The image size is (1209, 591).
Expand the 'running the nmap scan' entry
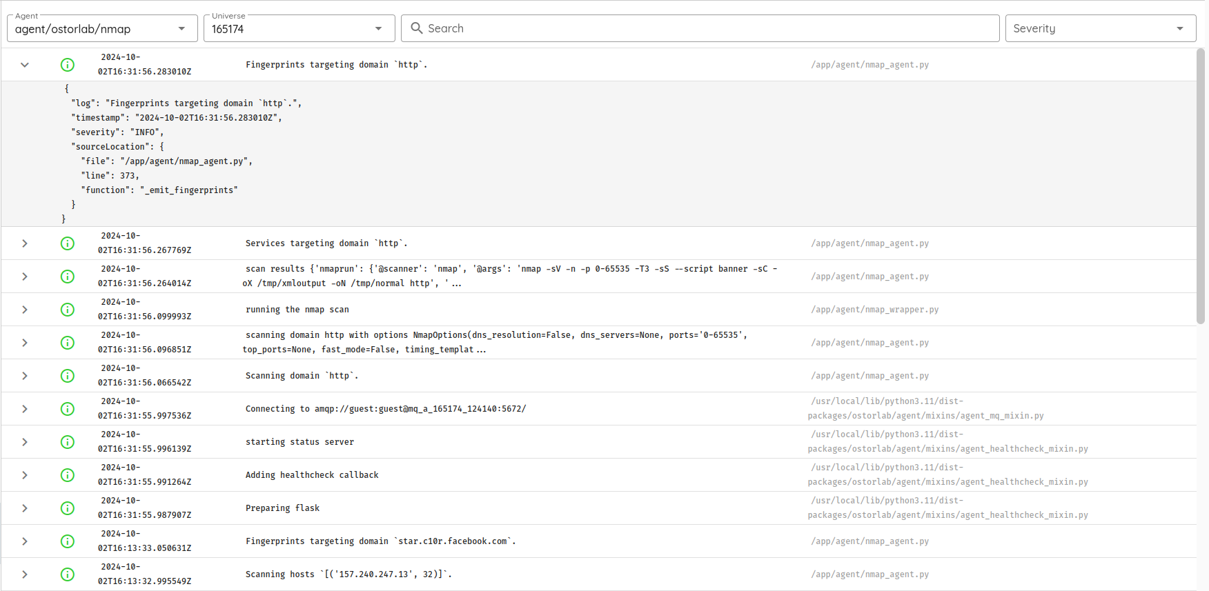click(25, 310)
